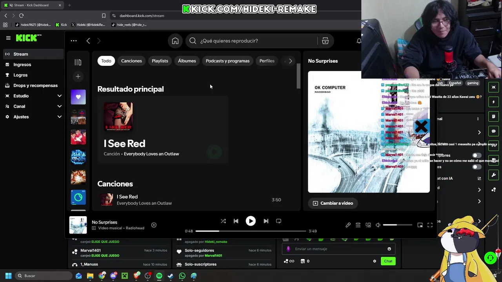Screen dimensions: 502x282
Task: Add No Surprises to Liked Songs
Action: [154, 225]
